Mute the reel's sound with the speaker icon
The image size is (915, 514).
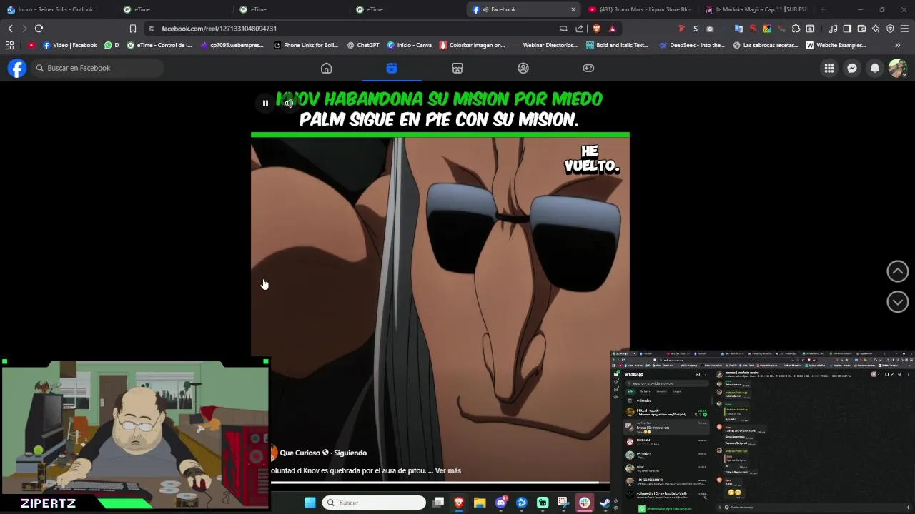tap(289, 104)
